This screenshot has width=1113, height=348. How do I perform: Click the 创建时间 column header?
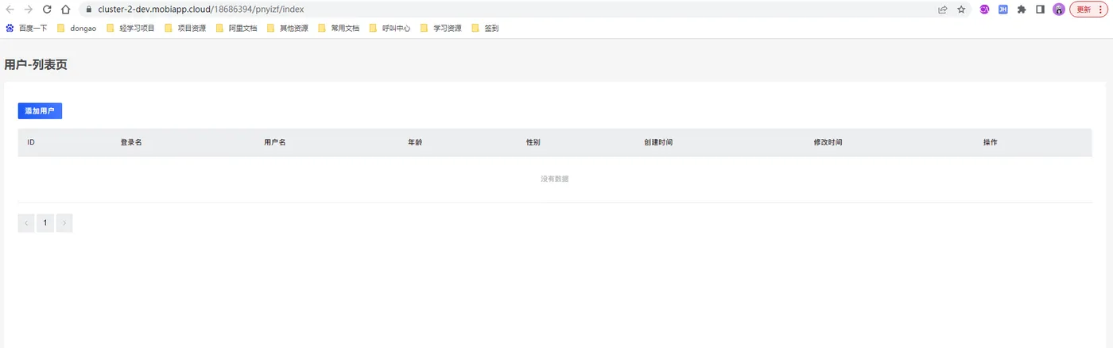[x=658, y=142]
